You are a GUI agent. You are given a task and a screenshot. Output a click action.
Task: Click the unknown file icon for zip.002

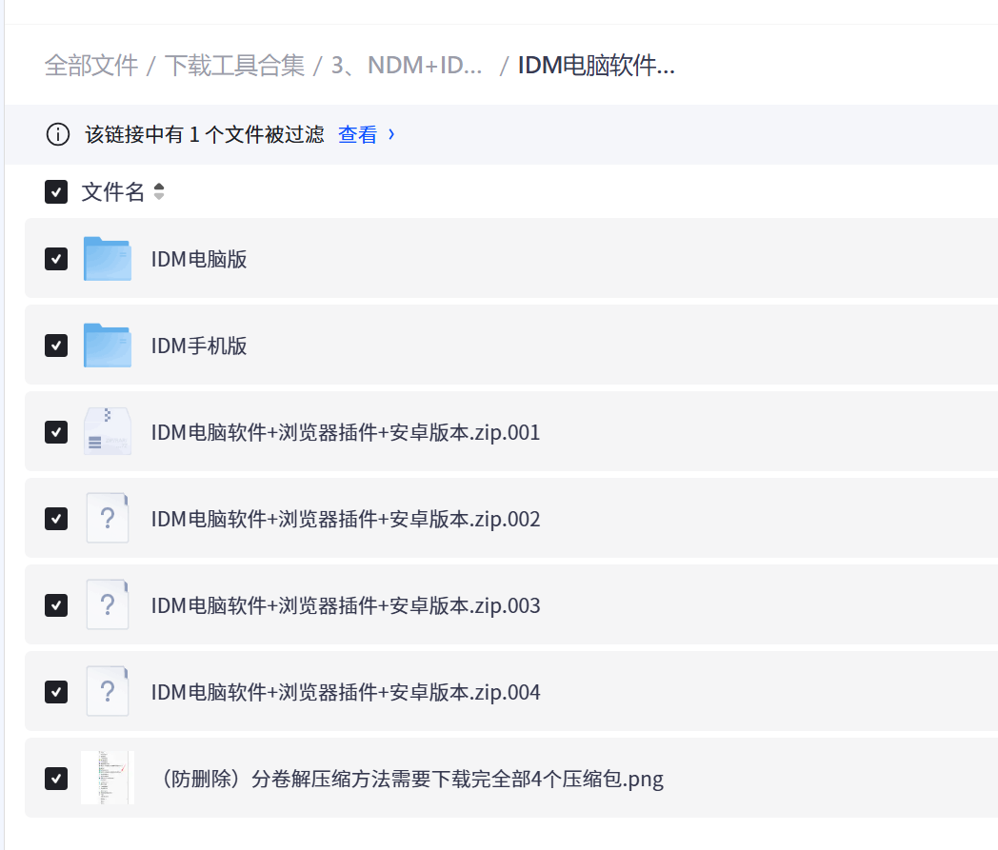[x=108, y=518]
